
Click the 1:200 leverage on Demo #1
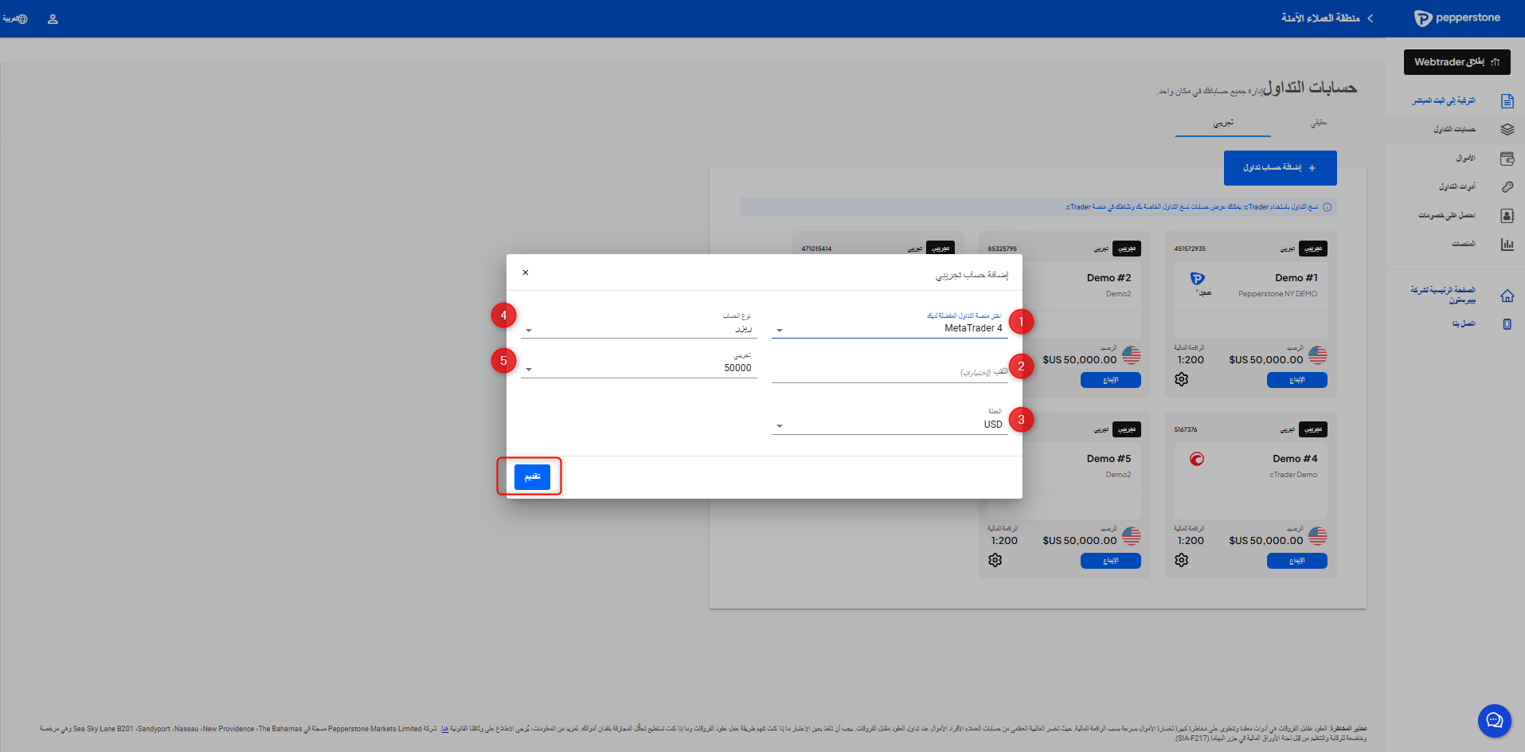(1191, 360)
